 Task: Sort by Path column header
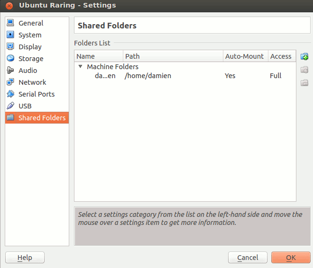coord(173,56)
